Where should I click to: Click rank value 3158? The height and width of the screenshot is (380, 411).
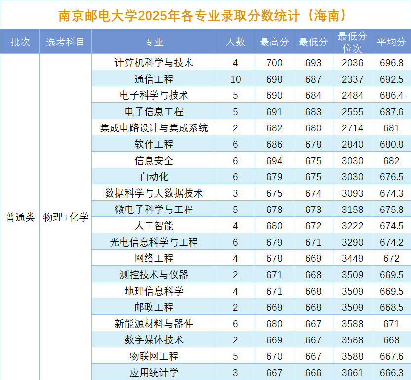[x=352, y=210]
